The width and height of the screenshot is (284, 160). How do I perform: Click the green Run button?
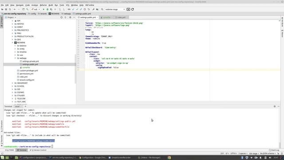pos(43,9)
